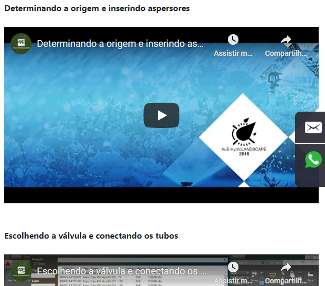Image resolution: width=325 pixels, height=286 pixels.
Task: Open the channel avatar on first video
Action: 21,43
